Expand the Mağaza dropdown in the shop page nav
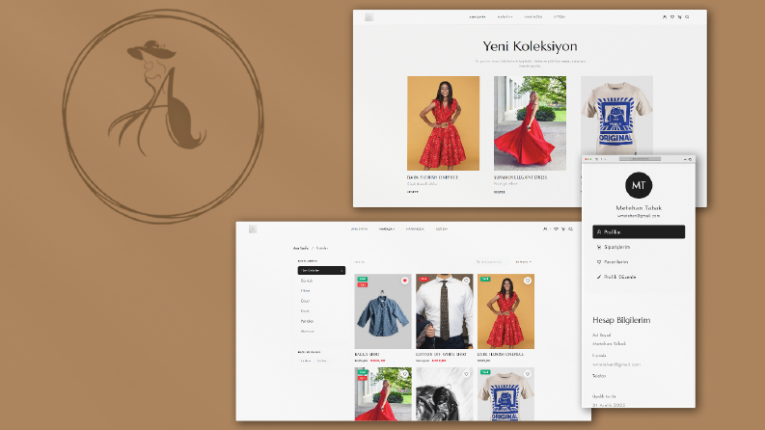Image resolution: width=765 pixels, height=430 pixels. point(387,228)
